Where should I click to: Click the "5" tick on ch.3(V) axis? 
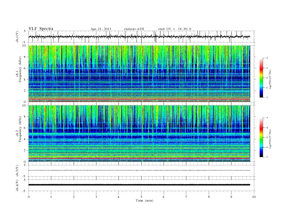[25, 165]
